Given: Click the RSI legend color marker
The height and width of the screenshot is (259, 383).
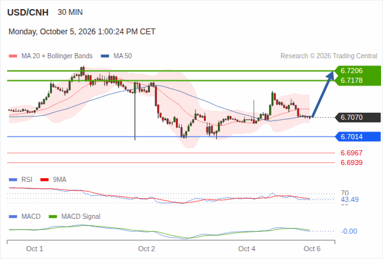Looking at the screenshot, I should [13, 180].
